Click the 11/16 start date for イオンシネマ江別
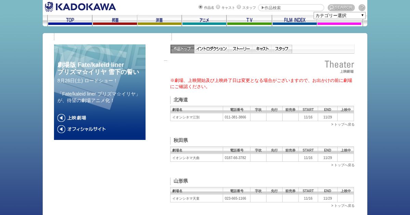 (x=308, y=117)
